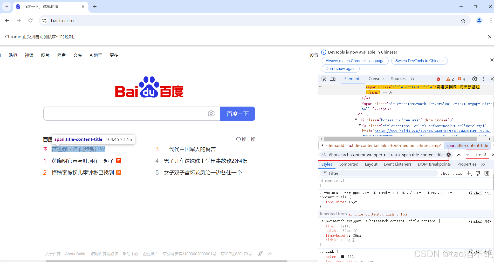Switch to the Console tab
494x262 pixels.
coord(376,79)
